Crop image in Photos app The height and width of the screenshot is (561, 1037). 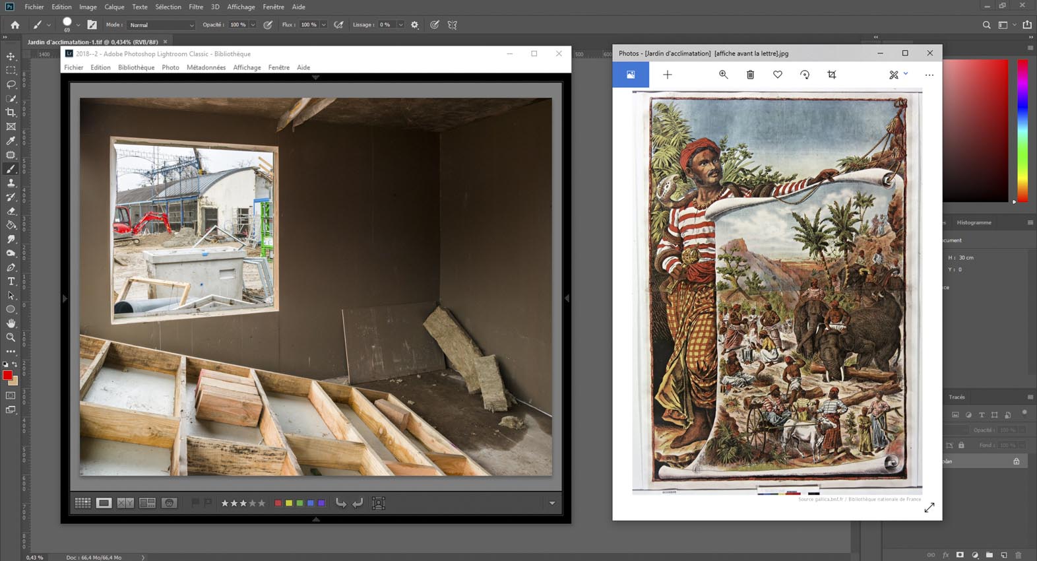[x=832, y=75]
